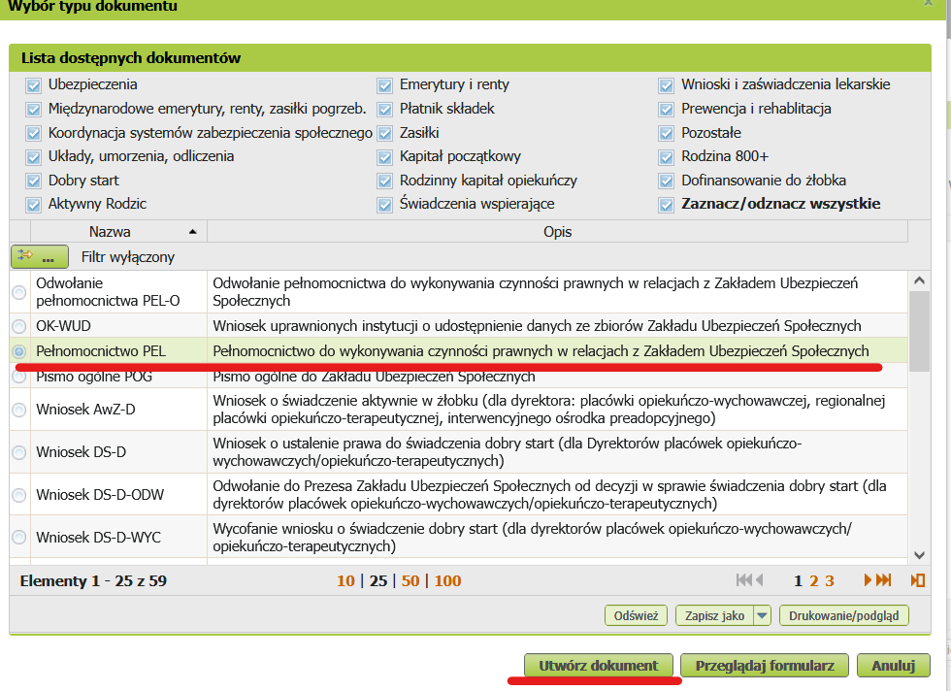
Task: Click the orange show-all-elements icon beside paging
Action: 918,580
